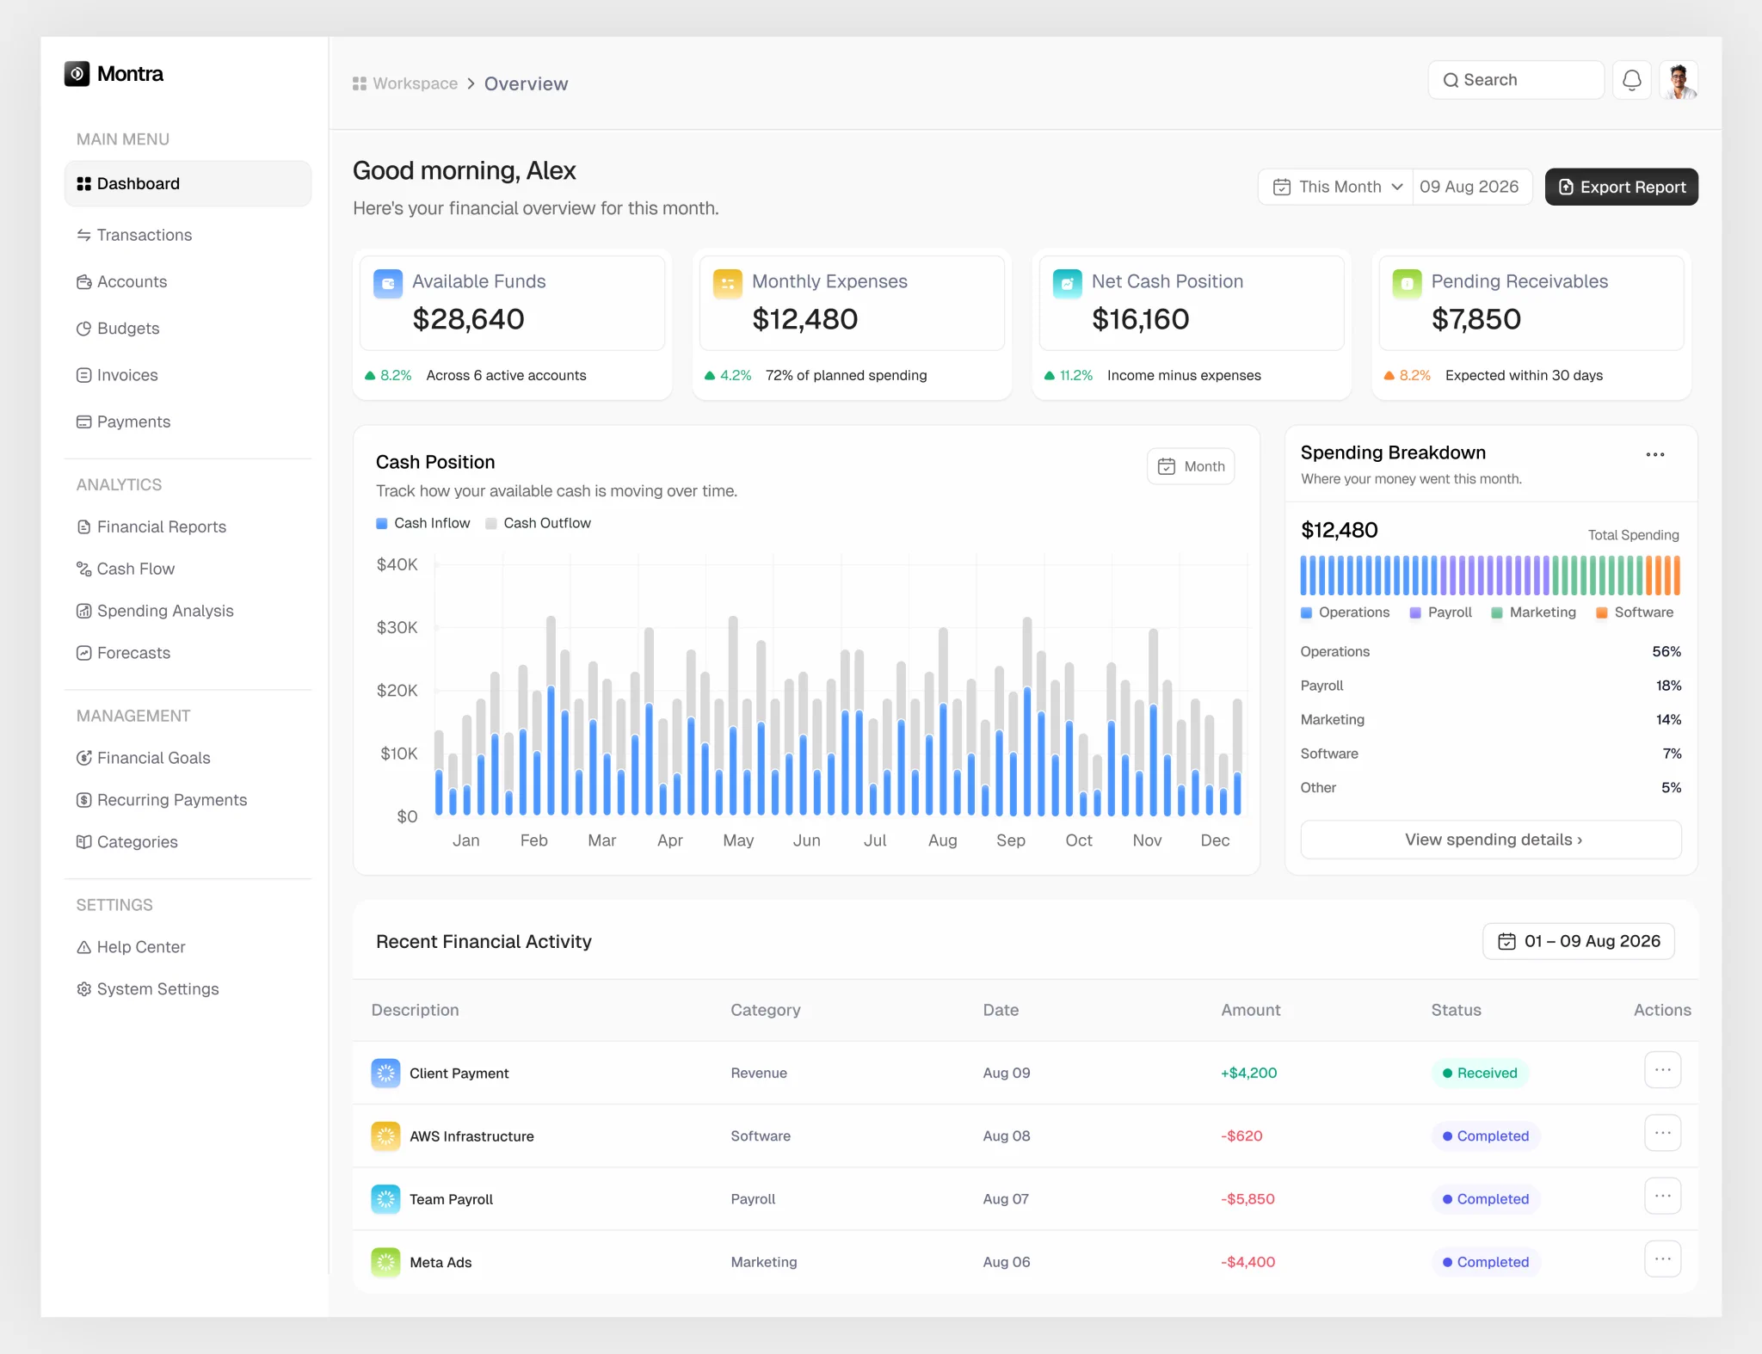Click the Payroll purple legend swatch
Screen dimensions: 1762x1354
(x=1414, y=612)
